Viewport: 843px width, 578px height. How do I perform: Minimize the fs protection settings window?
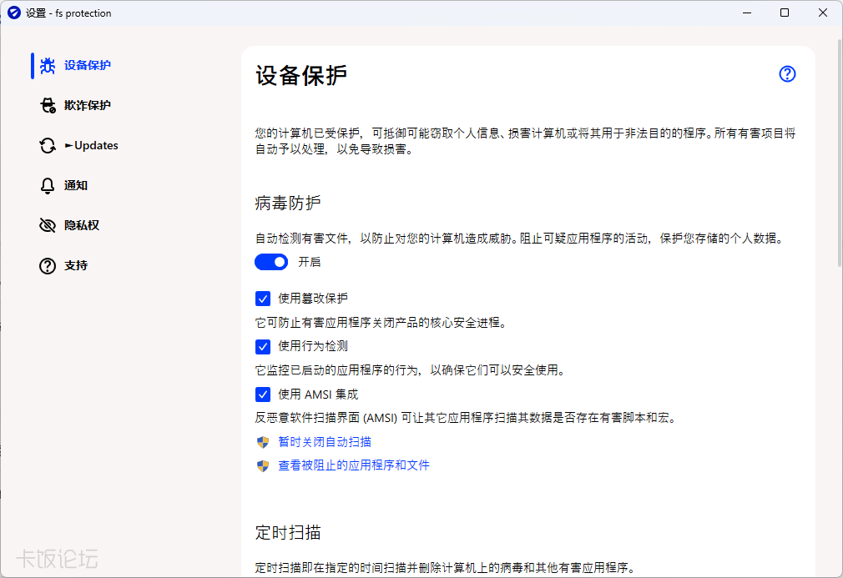coord(747,13)
